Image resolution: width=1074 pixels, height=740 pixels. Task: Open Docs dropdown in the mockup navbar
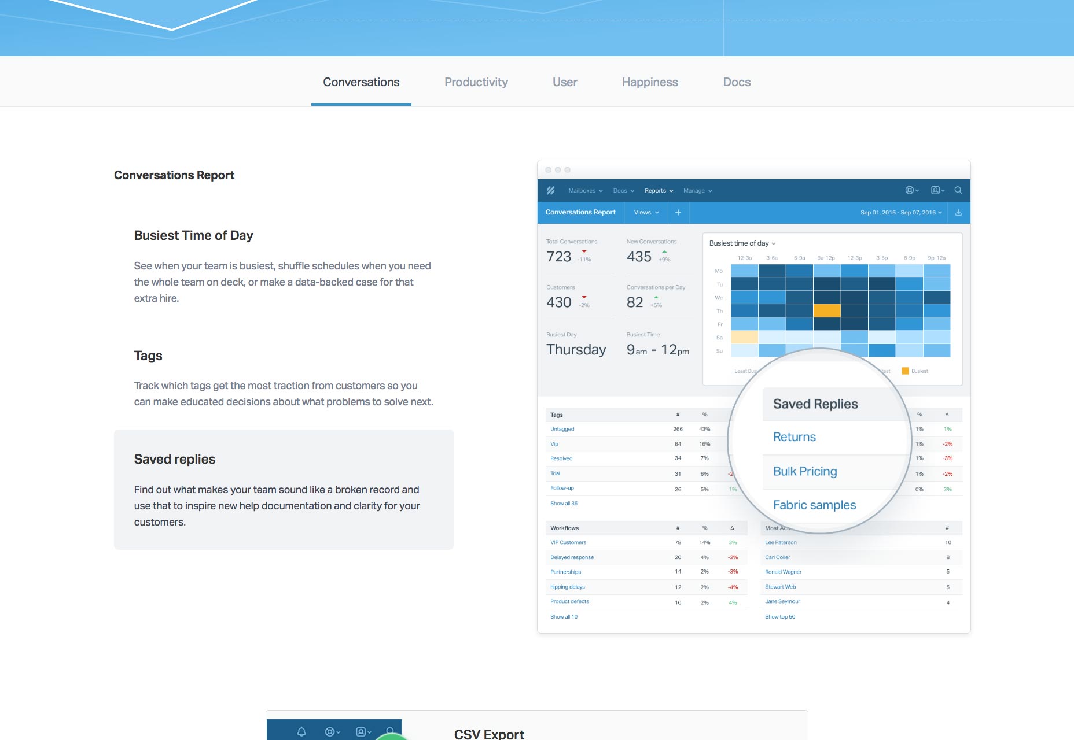pyautogui.click(x=624, y=191)
